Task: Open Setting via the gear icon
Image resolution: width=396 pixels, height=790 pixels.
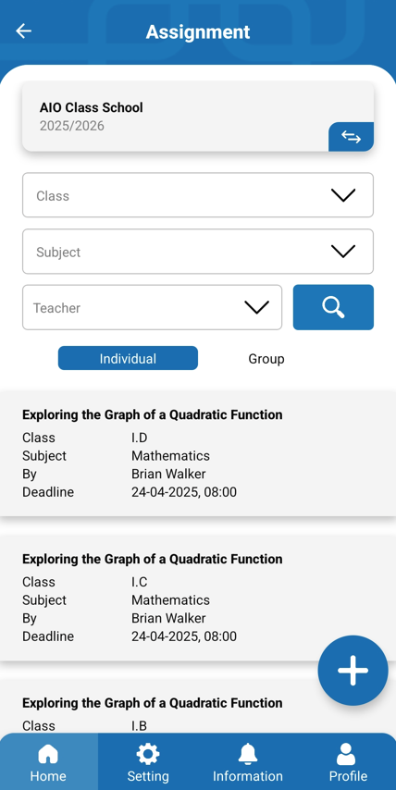Action: pyautogui.click(x=148, y=754)
